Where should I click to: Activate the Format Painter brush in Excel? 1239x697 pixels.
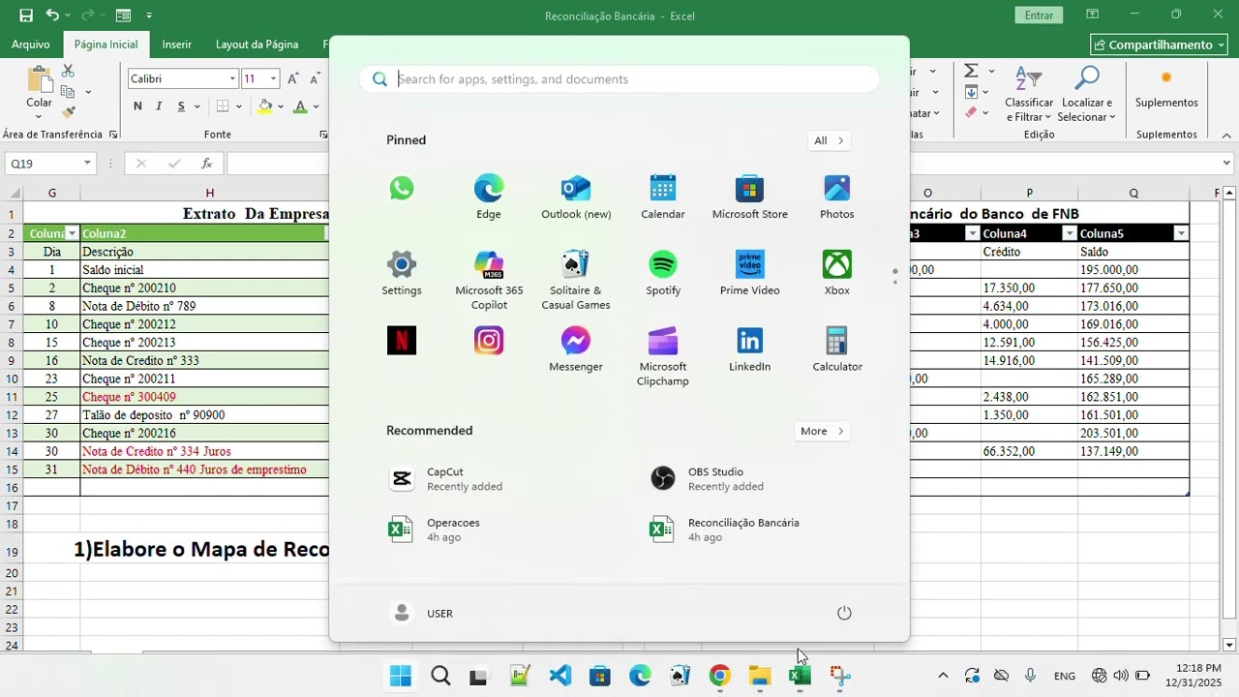point(68,112)
